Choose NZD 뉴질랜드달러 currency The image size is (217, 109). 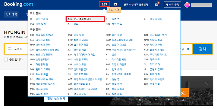[x=40, y=59]
